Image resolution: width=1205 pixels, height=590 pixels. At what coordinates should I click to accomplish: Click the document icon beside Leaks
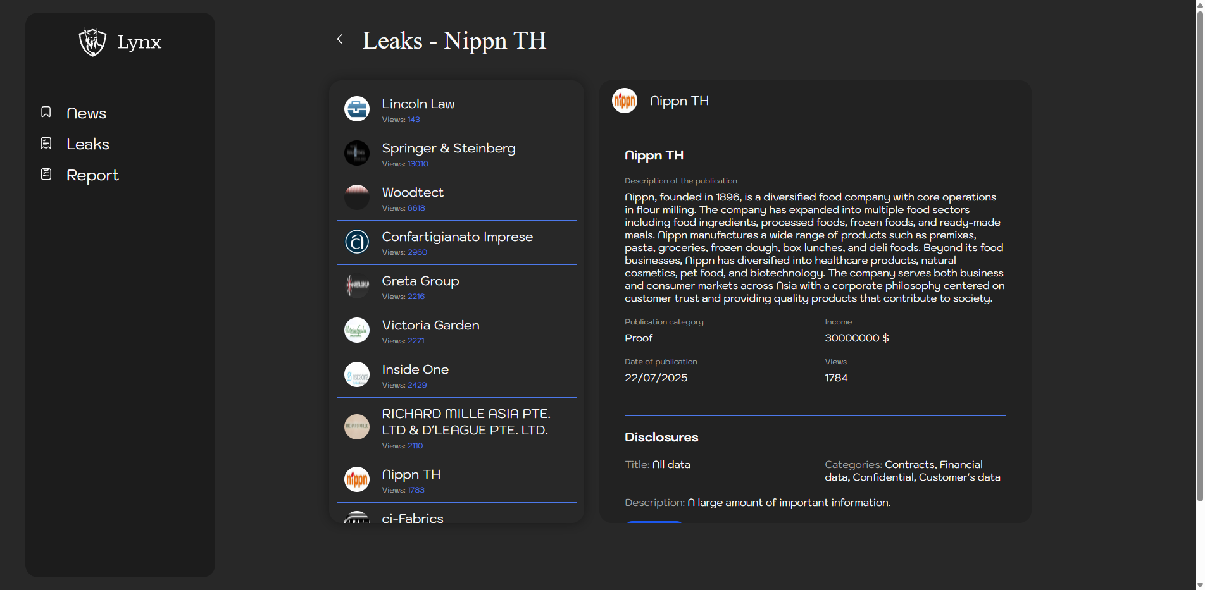[x=46, y=144]
